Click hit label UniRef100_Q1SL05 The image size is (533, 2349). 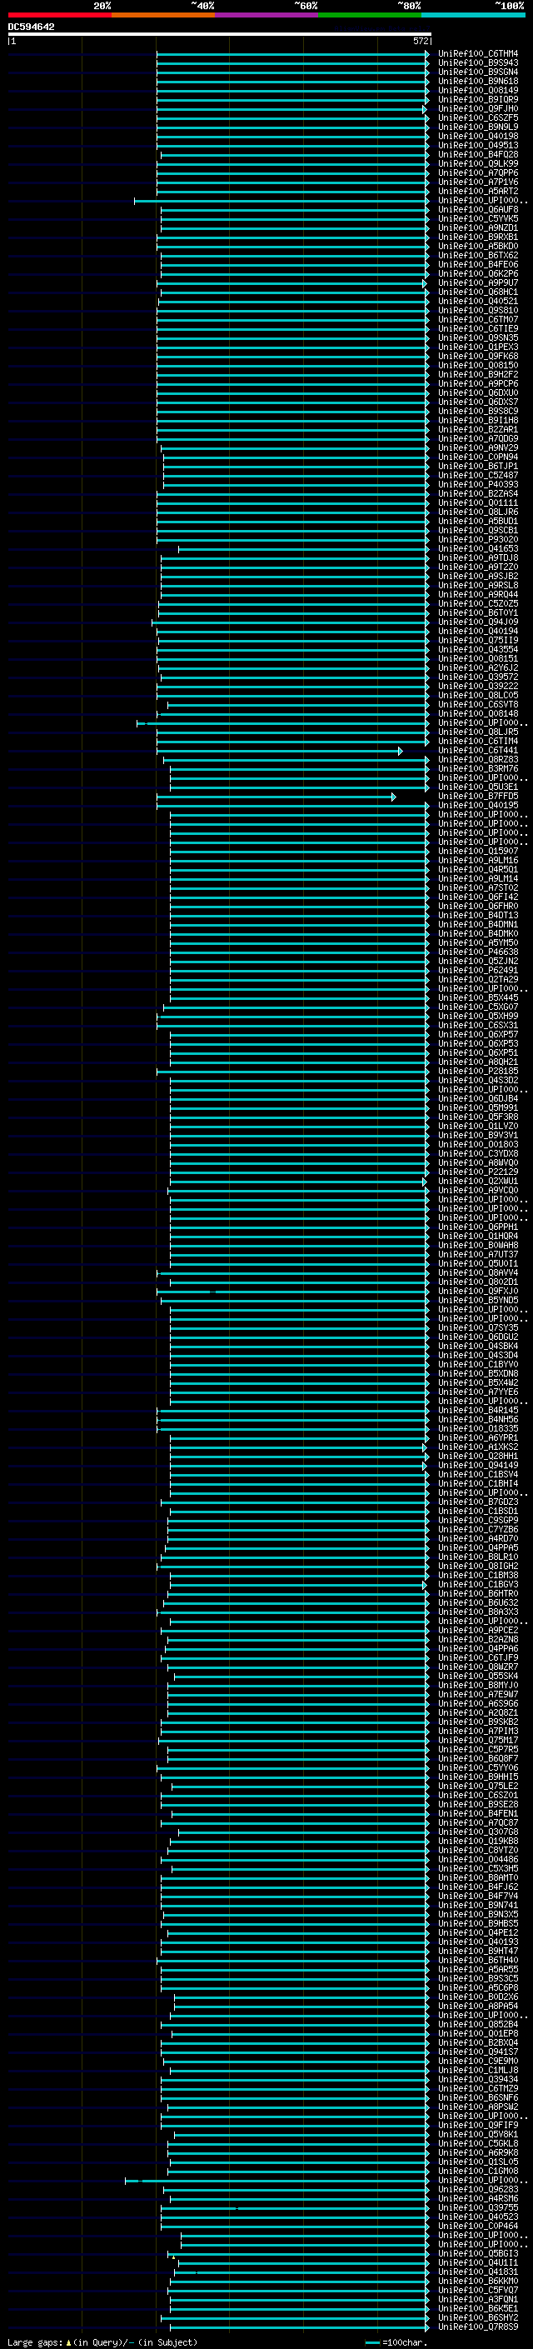[477, 2163]
